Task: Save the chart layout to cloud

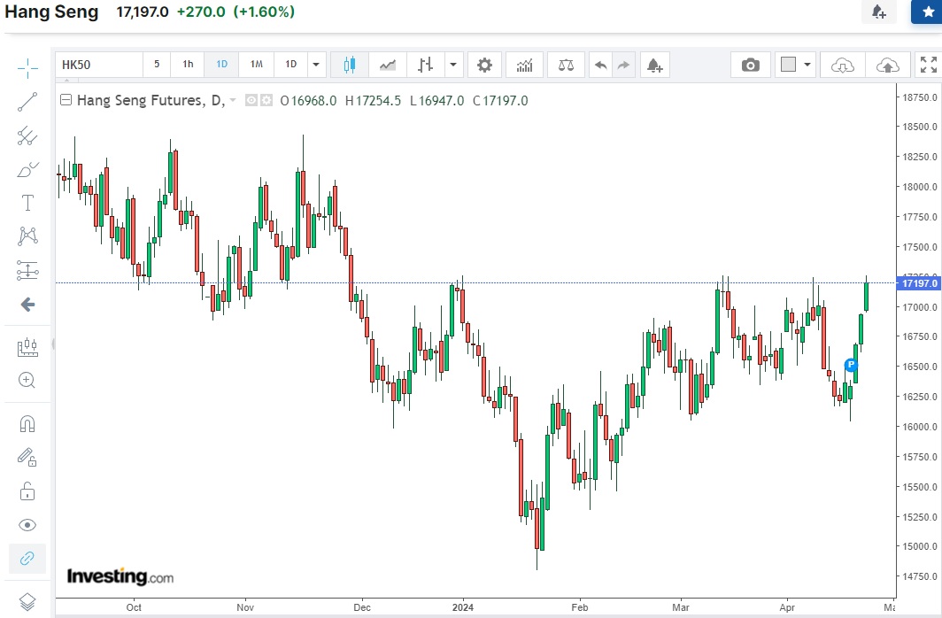Action: [x=887, y=65]
